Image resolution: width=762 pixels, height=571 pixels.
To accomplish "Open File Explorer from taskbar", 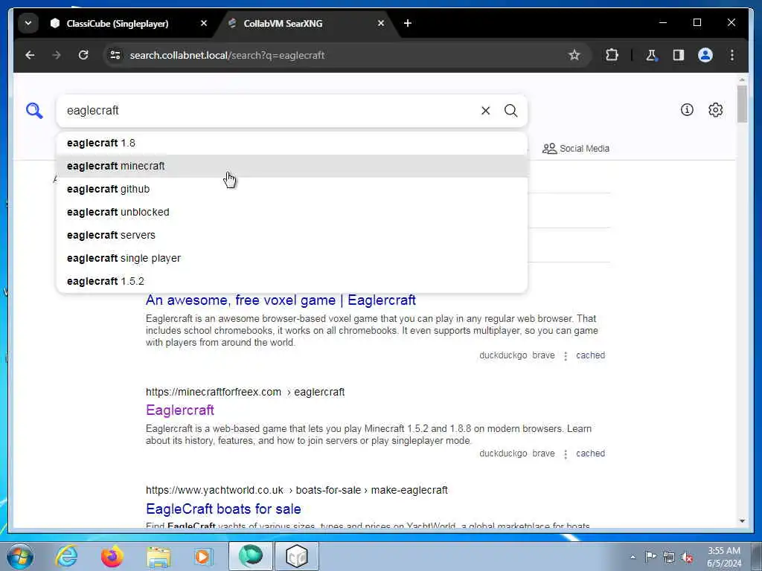I will (159, 556).
